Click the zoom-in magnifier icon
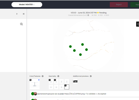Image resolution: width=139 pixels, height=100 pixels. click(x=21, y=24)
